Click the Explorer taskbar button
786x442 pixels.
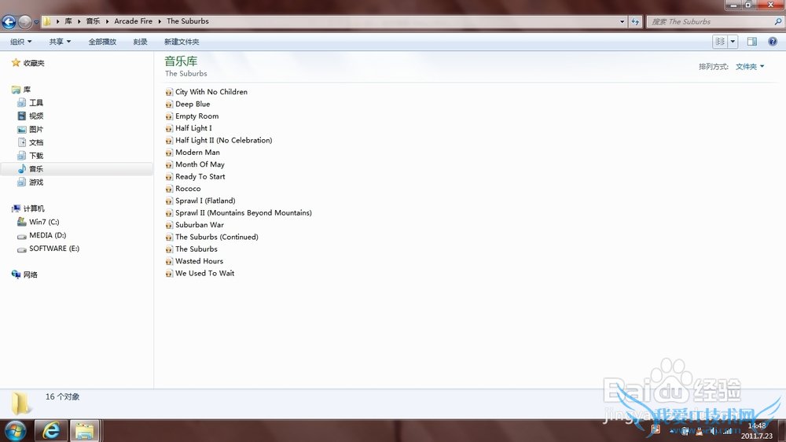pos(84,430)
